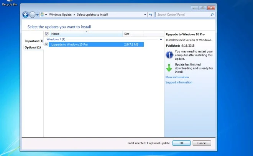
Task: Switch to the Important (1) tab
Action: (34, 41)
